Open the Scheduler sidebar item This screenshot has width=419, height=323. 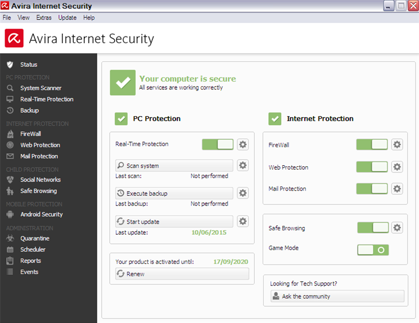click(x=33, y=249)
